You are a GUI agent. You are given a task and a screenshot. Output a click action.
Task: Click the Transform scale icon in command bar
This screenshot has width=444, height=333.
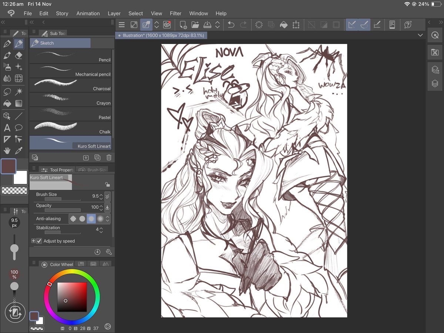click(296, 25)
